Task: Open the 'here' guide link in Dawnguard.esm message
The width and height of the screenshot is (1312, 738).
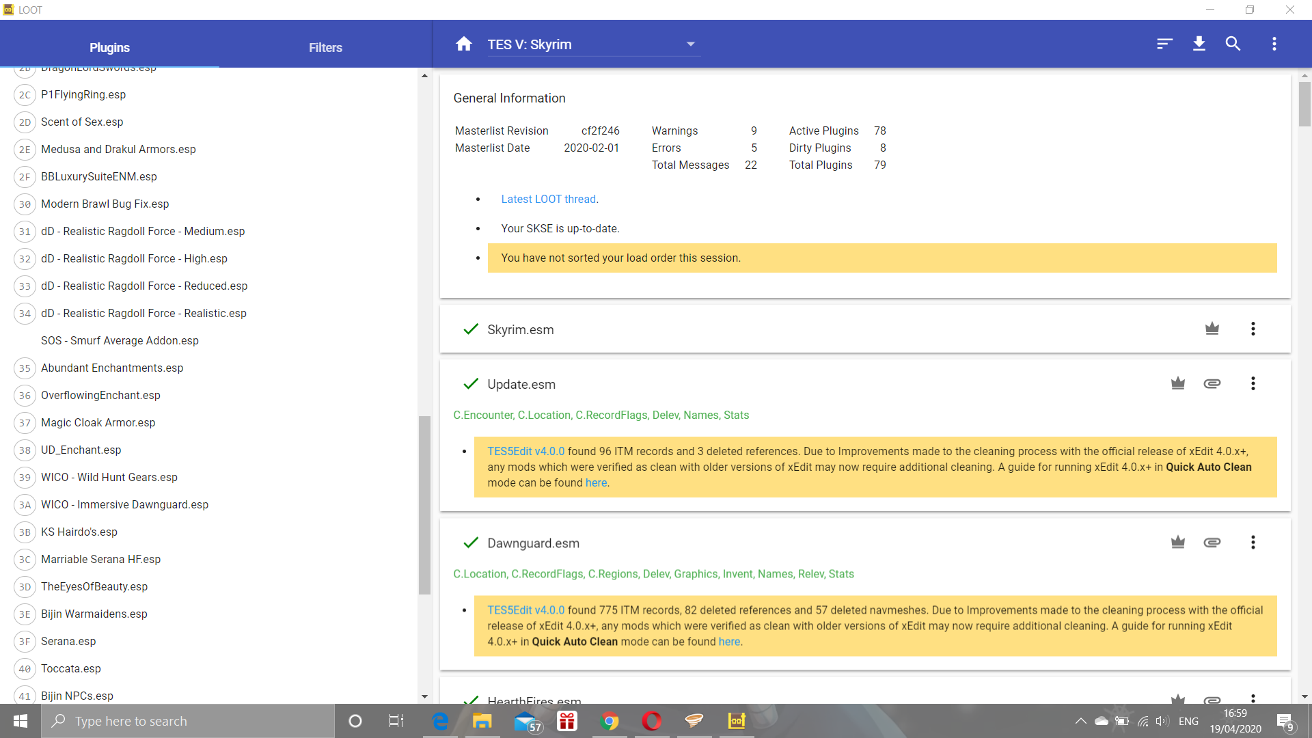Action: pos(729,642)
